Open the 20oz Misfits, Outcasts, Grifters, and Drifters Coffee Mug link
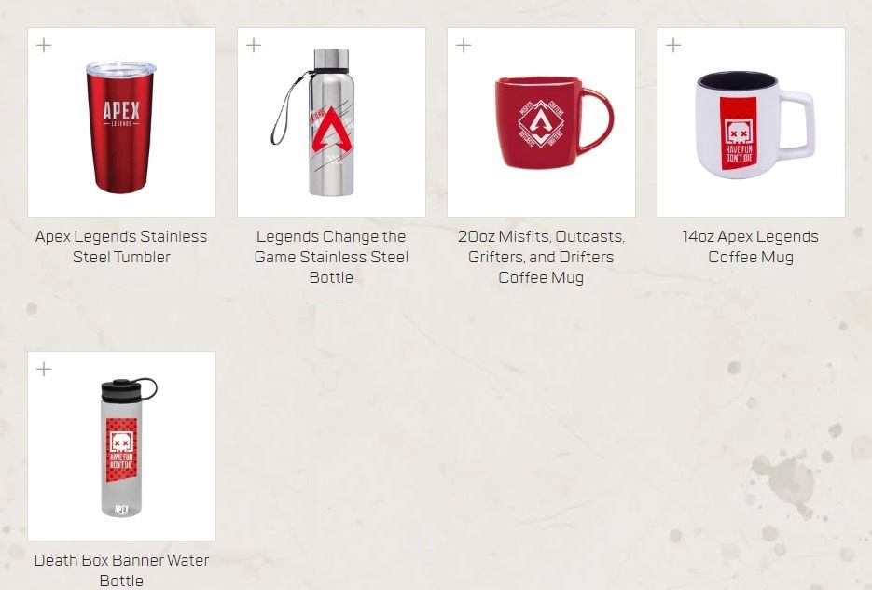 541,257
